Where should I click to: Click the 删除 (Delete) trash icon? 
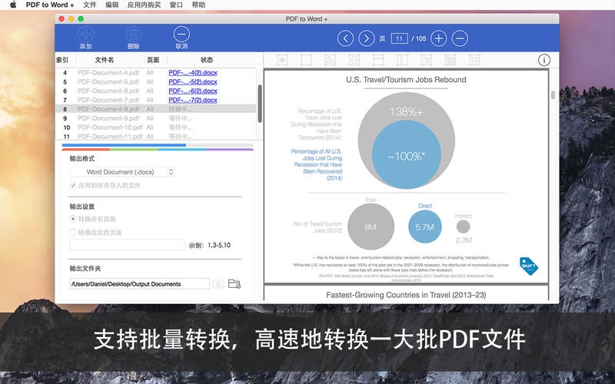point(133,35)
